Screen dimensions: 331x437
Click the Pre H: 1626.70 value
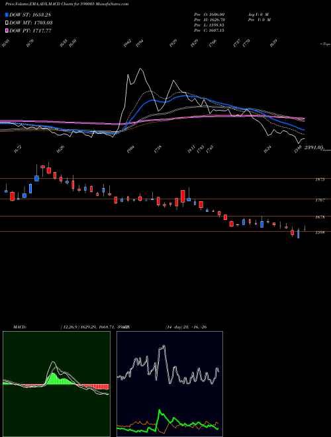click(x=209, y=20)
